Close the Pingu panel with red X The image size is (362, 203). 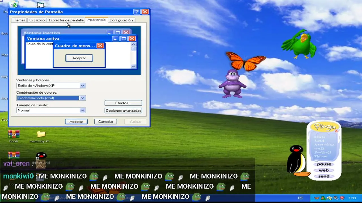tap(337, 131)
